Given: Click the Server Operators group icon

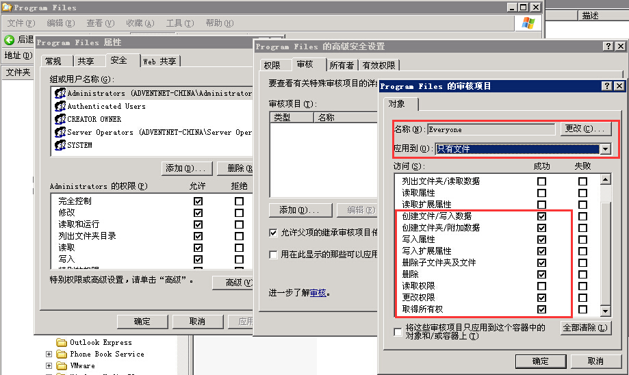Looking at the screenshot, I should [60, 132].
